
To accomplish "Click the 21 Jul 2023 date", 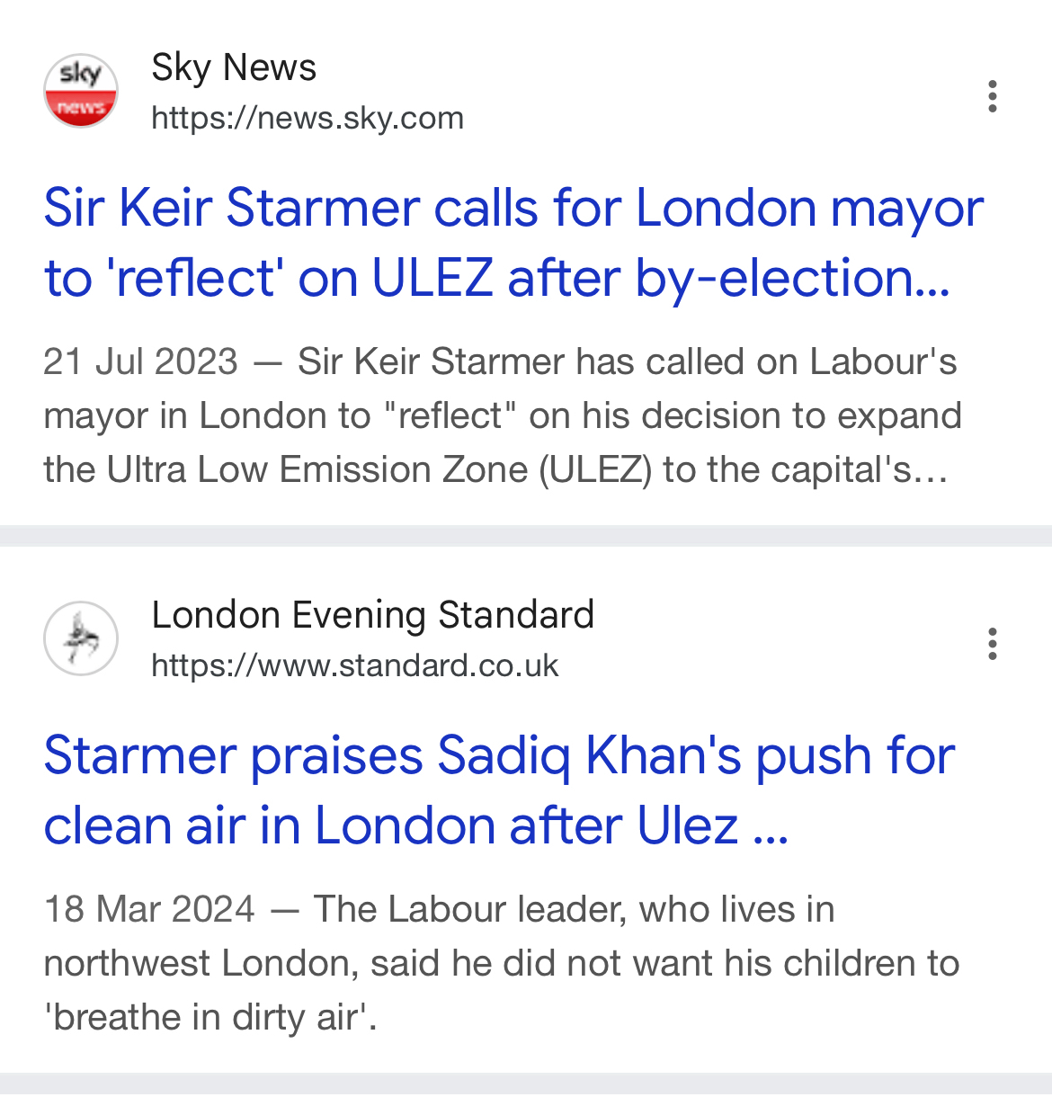I will pyautogui.click(x=140, y=361).
